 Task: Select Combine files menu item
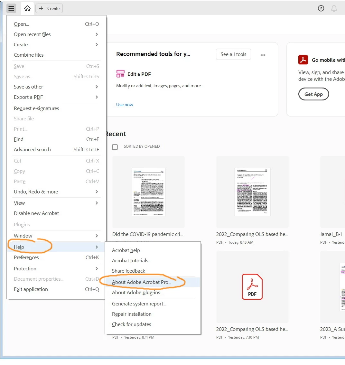tap(56, 55)
